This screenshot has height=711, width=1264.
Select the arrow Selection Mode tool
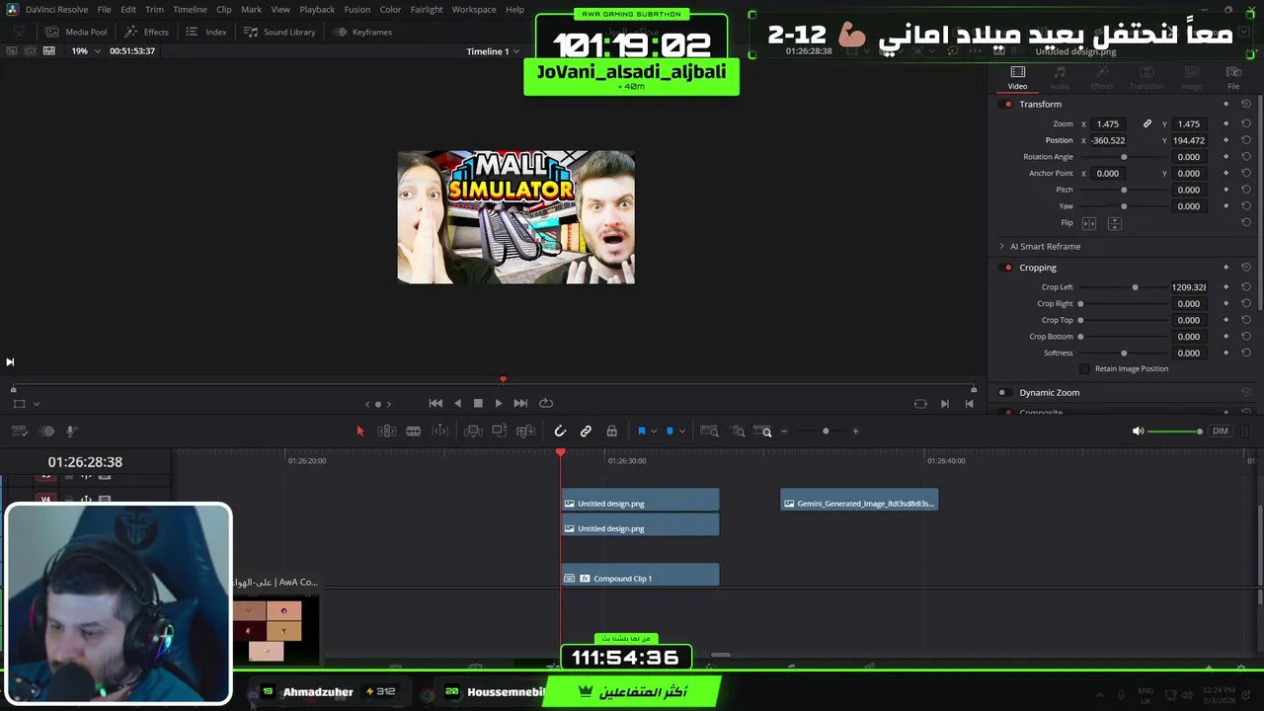(360, 431)
